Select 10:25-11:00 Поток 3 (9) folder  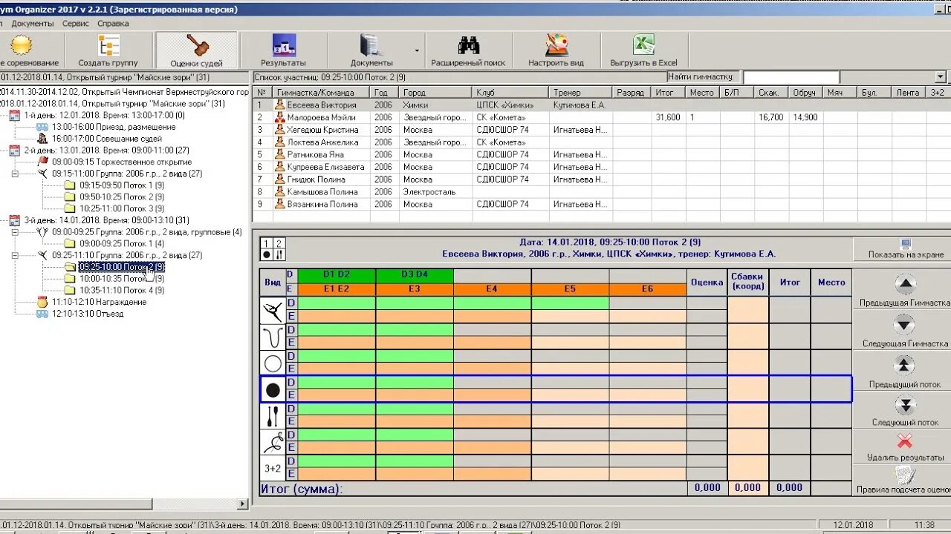(x=121, y=208)
